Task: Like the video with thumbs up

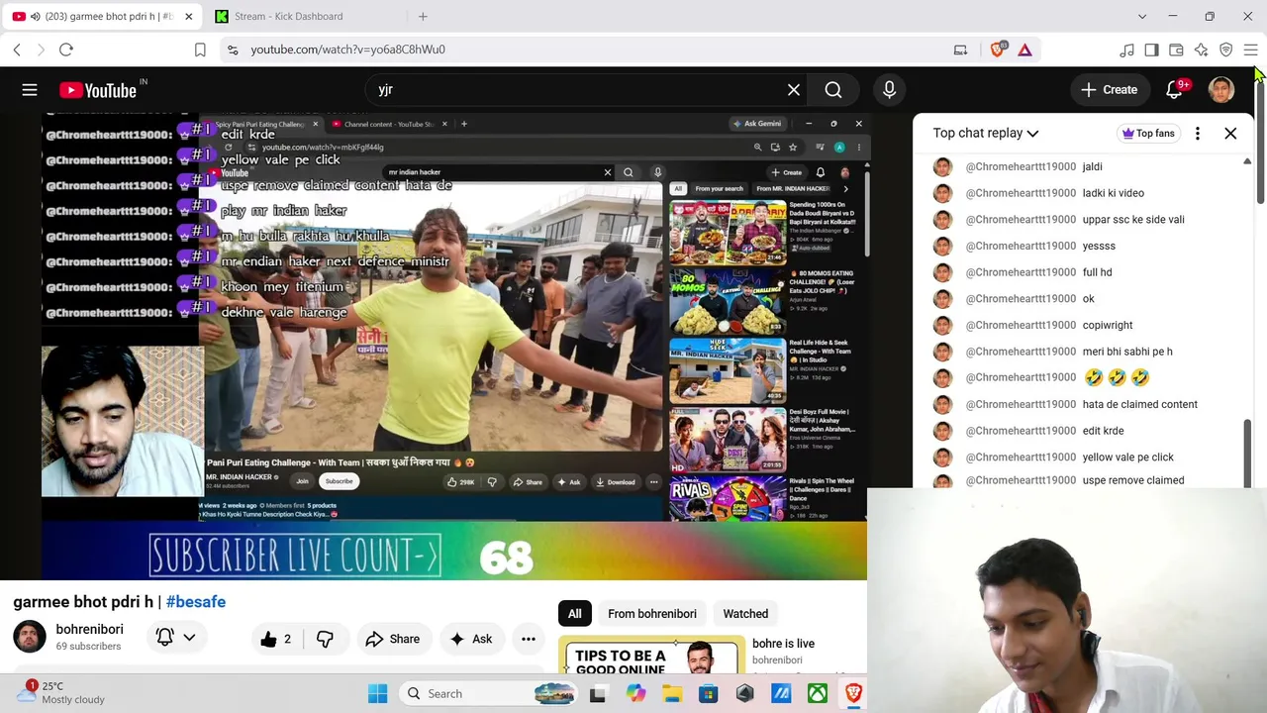Action: tap(274, 639)
